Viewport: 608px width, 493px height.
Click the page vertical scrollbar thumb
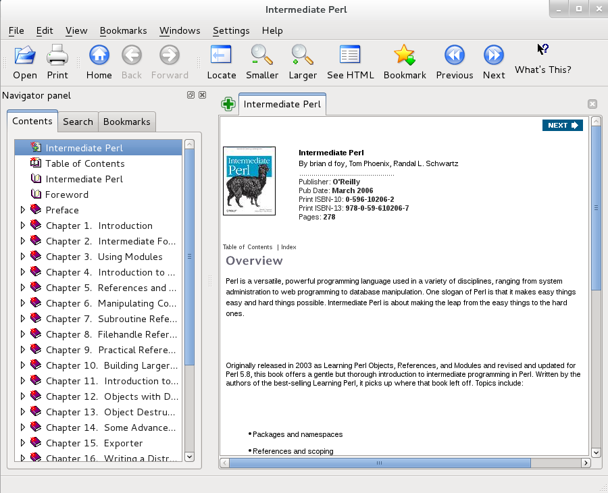[596, 208]
